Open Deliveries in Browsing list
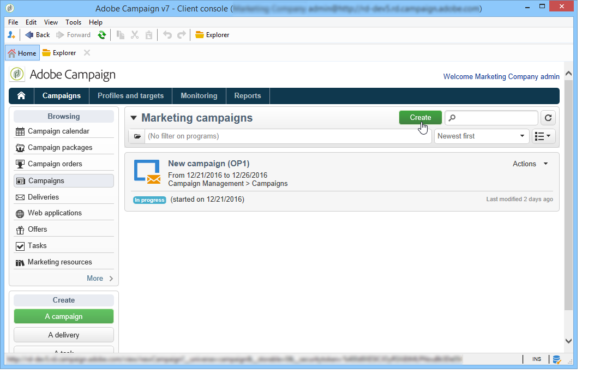 click(x=64, y=197)
